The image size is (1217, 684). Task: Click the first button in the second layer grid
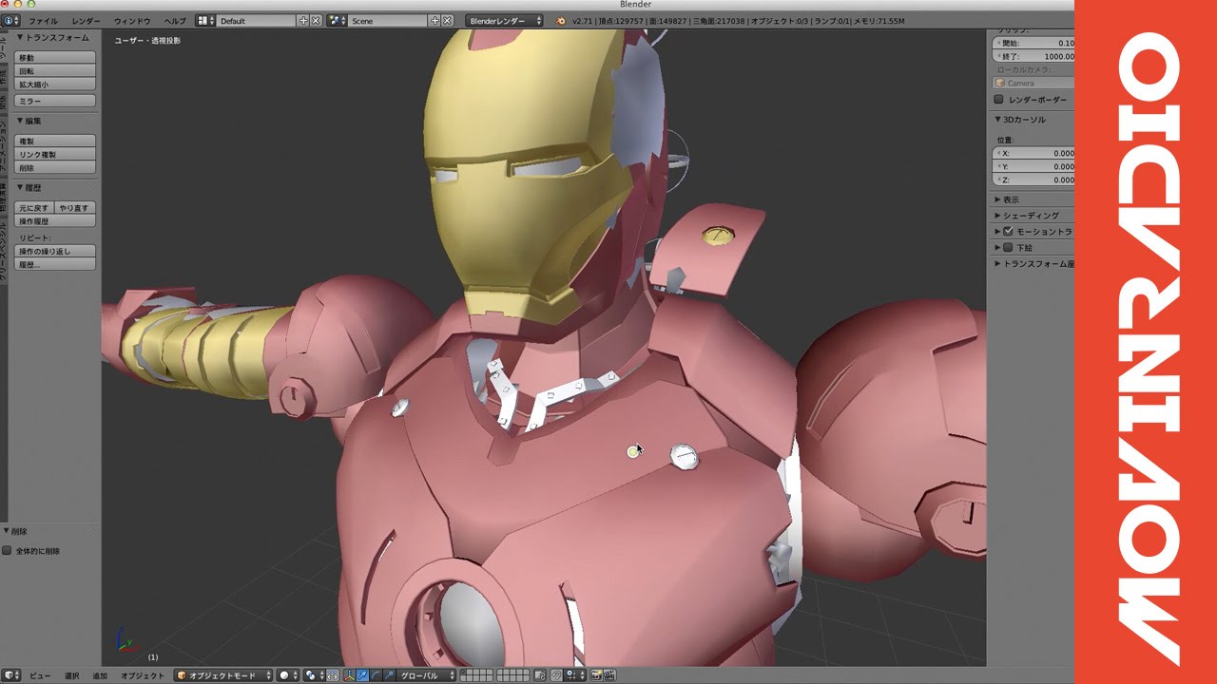click(x=500, y=673)
